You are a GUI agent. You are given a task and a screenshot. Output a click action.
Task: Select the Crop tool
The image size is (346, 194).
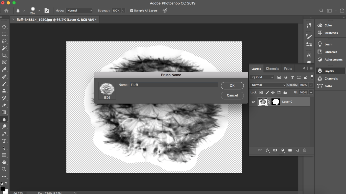point(4,55)
